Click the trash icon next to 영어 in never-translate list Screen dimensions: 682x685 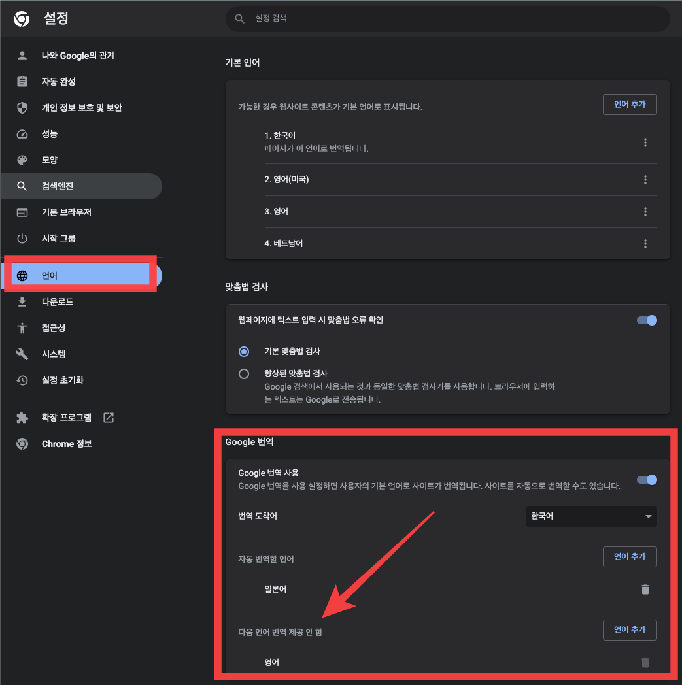[645, 663]
